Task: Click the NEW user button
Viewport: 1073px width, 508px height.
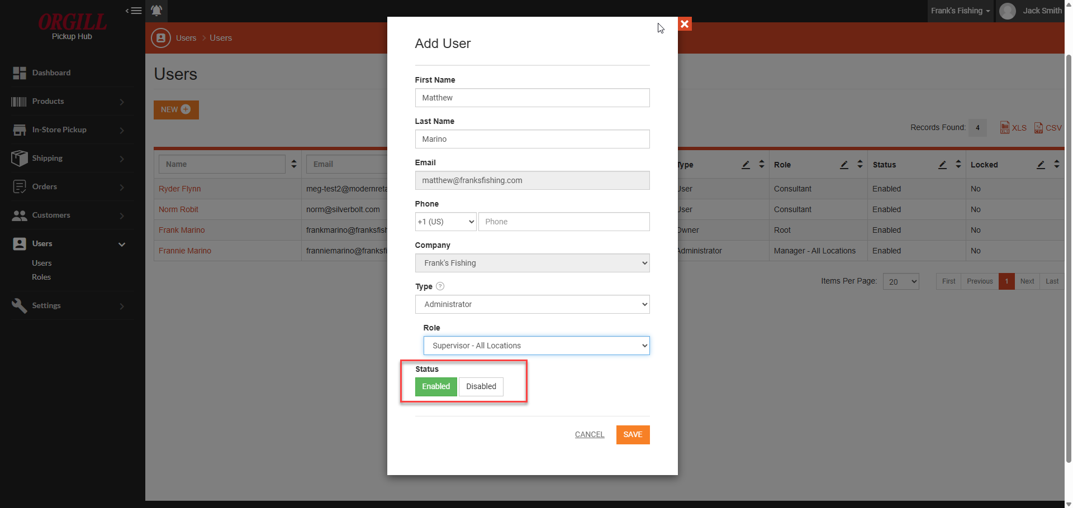Action: point(176,110)
